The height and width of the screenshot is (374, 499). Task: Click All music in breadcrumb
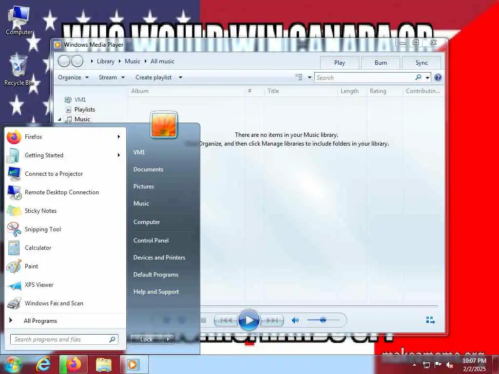click(x=162, y=61)
